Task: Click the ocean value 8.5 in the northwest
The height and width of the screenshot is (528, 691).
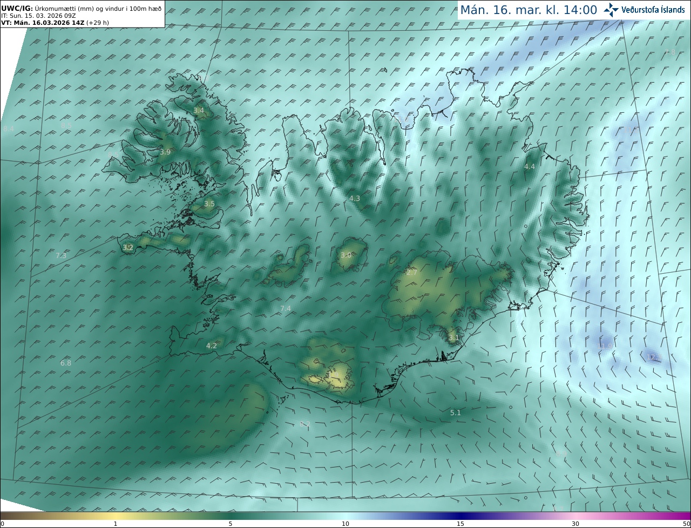Action: click(x=66, y=125)
